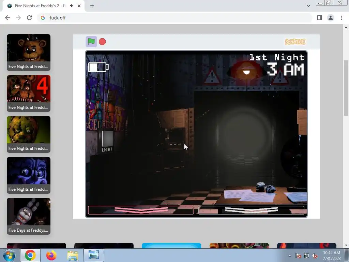Image resolution: width=349 pixels, height=262 pixels.
Task: Open the tab search dropdown arrow
Action: coord(308,6)
